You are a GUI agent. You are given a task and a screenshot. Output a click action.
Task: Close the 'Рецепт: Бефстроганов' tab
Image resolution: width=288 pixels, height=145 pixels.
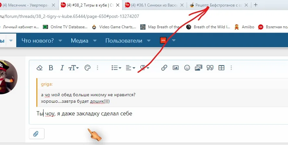(246, 5)
